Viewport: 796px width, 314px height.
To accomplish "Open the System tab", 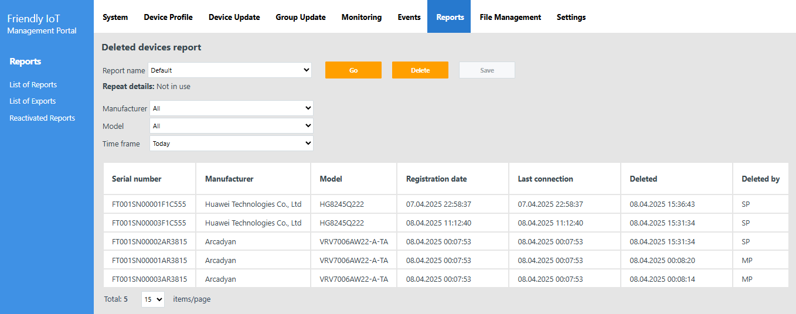I will (115, 17).
